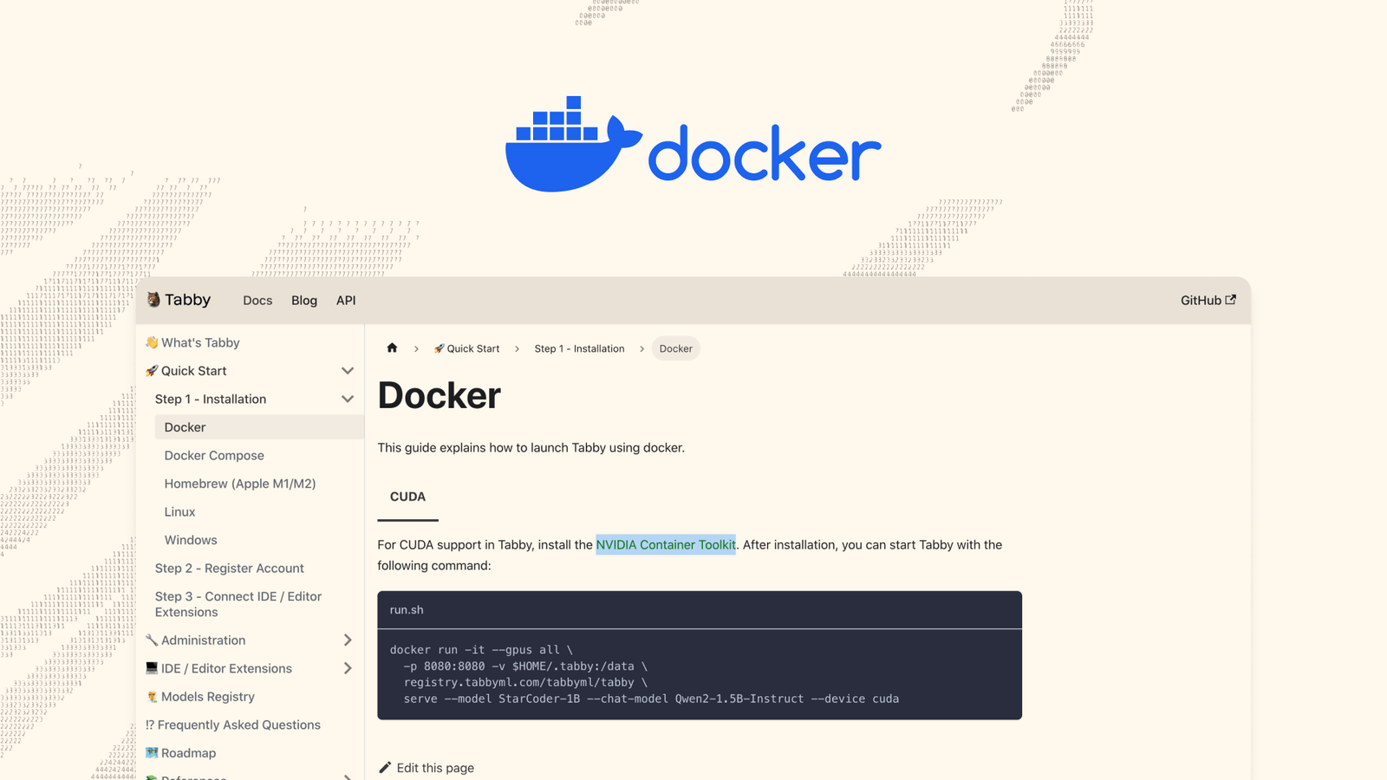The image size is (1387, 780).
Task: Click the waving hand icon next to What's Tabby
Action: [152, 341]
